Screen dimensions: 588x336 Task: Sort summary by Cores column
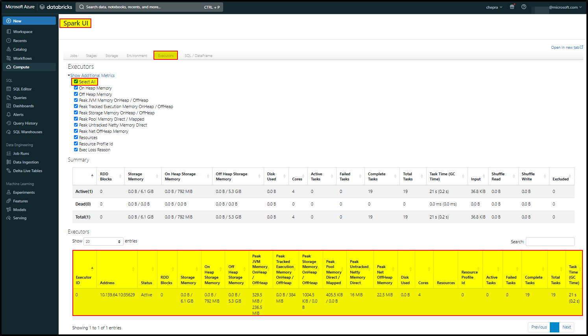(298, 176)
